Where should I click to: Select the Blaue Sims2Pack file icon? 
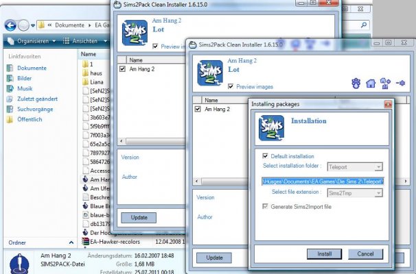[85, 206]
